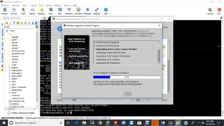224x126 pixels.
Task: Click the Stop button in Progress dialog
Action: [127, 94]
